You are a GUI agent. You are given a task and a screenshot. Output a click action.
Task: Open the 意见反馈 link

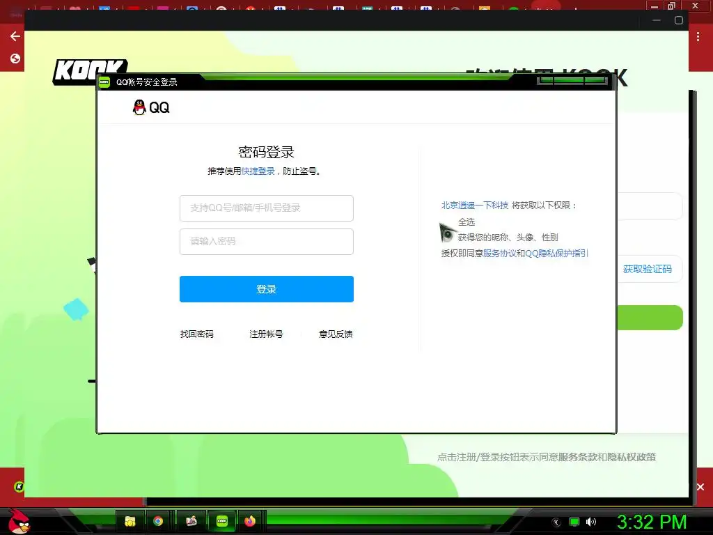click(336, 334)
